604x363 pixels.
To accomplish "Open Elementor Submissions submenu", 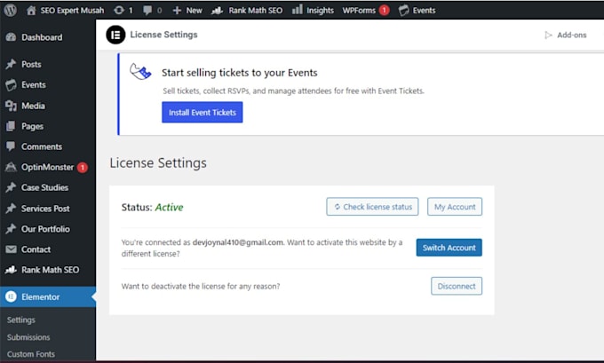I will coord(28,337).
